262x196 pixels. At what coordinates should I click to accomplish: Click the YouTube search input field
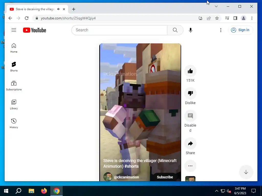[119, 30]
